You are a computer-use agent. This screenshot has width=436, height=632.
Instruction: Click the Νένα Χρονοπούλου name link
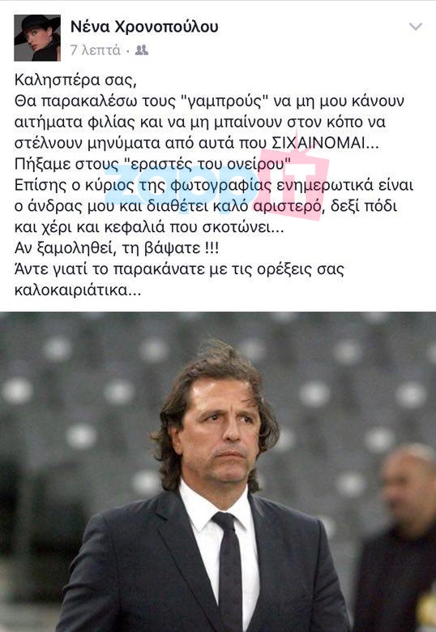144,27
